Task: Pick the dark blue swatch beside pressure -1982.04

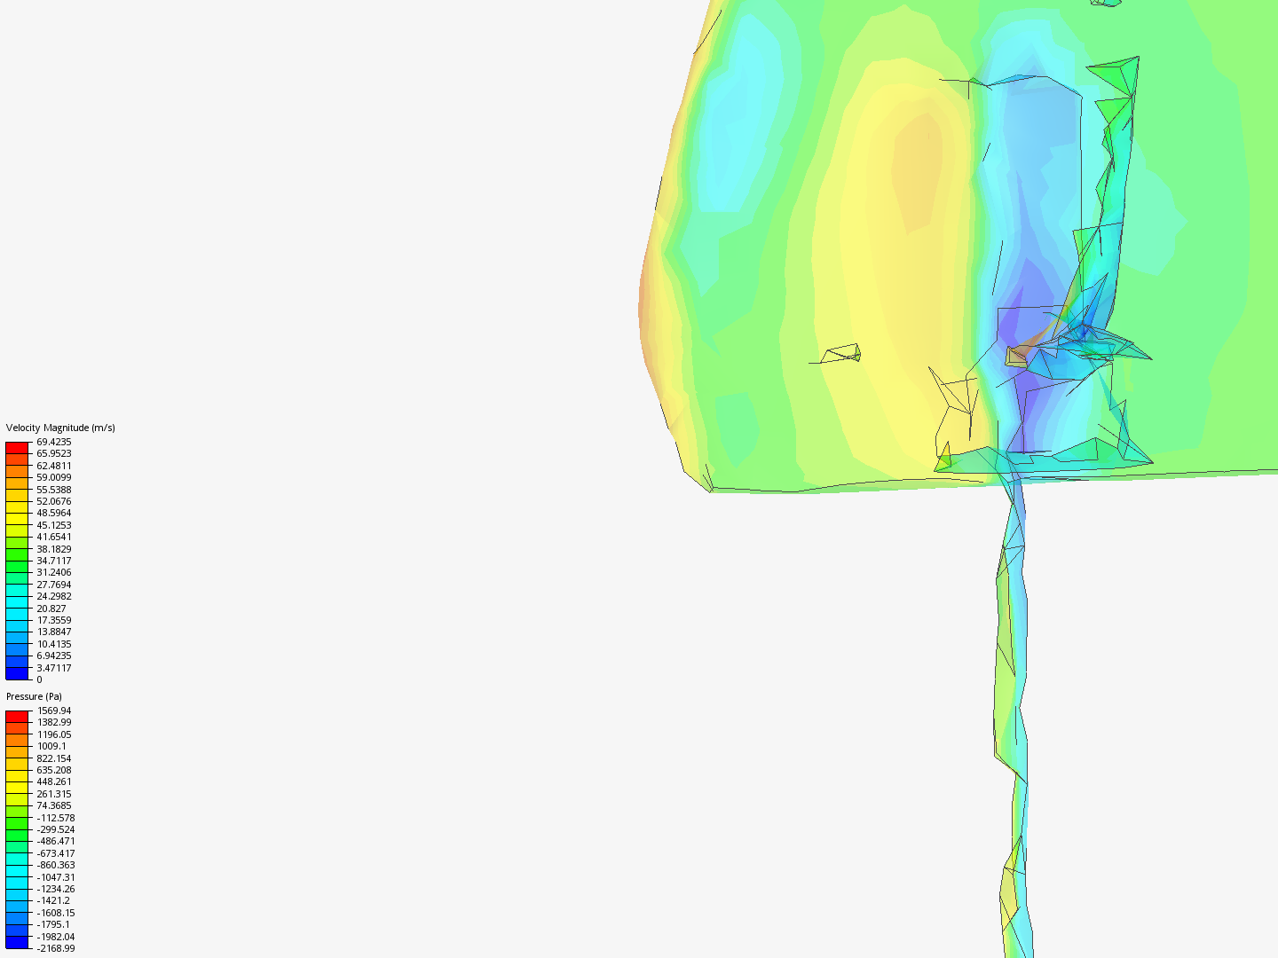Action: 17,942
